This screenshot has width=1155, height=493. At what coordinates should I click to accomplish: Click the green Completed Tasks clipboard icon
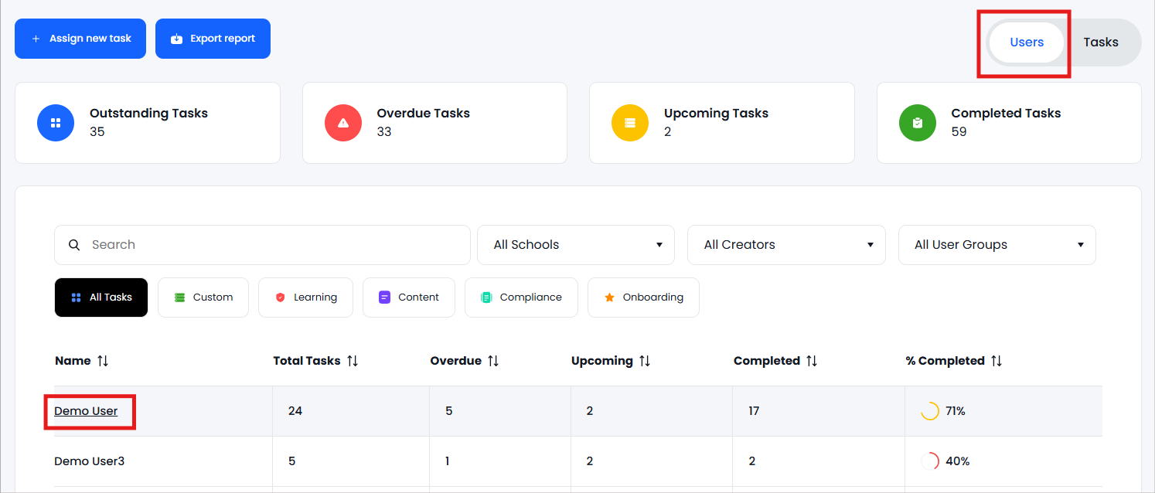[918, 123]
